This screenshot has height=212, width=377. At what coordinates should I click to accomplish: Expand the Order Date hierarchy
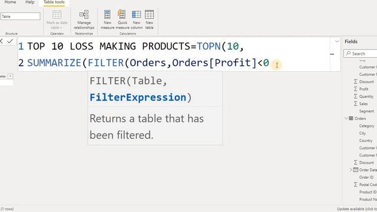pos(351,170)
